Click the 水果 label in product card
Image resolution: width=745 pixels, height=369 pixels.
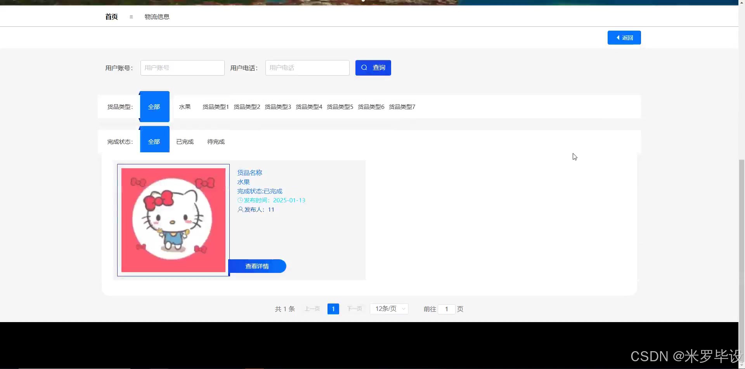pyautogui.click(x=243, y=182)
